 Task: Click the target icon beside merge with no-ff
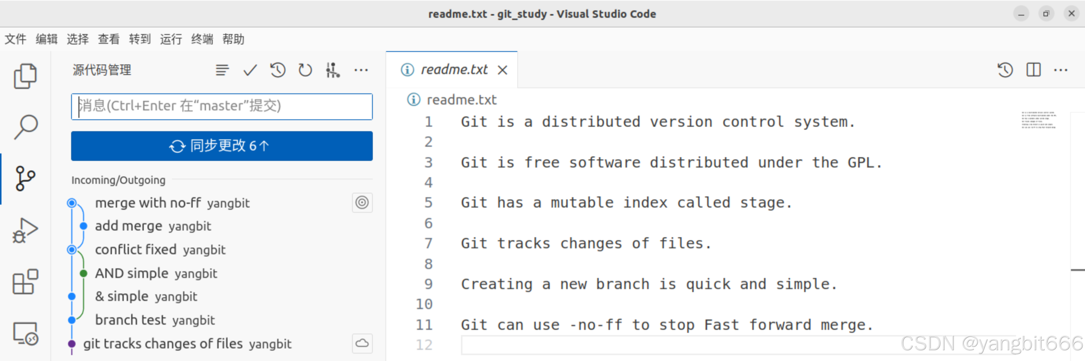pos(362,203)
